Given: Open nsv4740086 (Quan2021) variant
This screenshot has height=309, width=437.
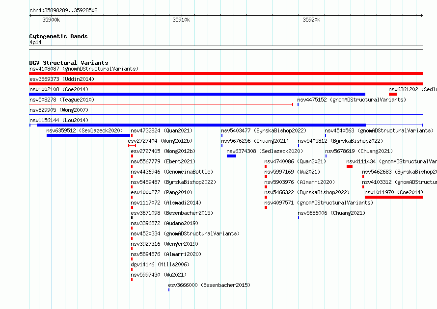Looking at the screenshot, I should (x=295, y=161).
